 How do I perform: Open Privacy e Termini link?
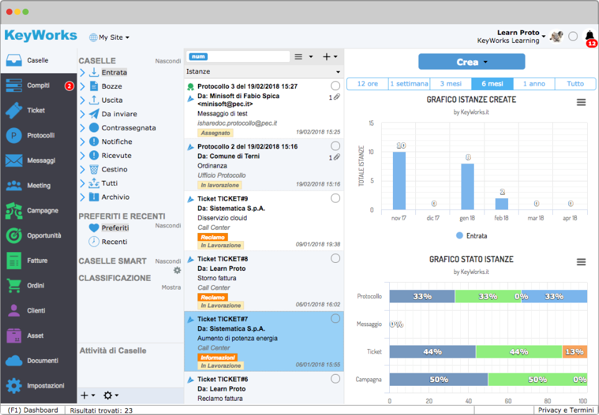click(566, 410)
